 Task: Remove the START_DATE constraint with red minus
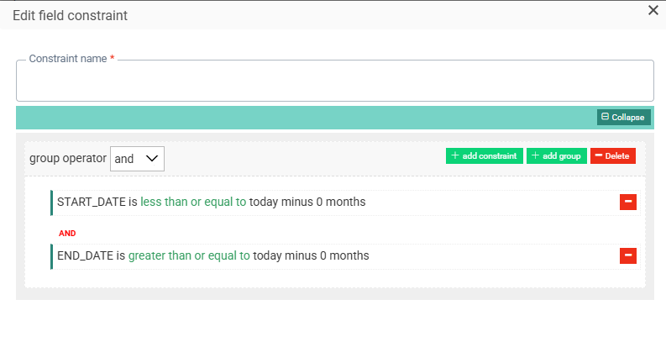tap(627, 202)
